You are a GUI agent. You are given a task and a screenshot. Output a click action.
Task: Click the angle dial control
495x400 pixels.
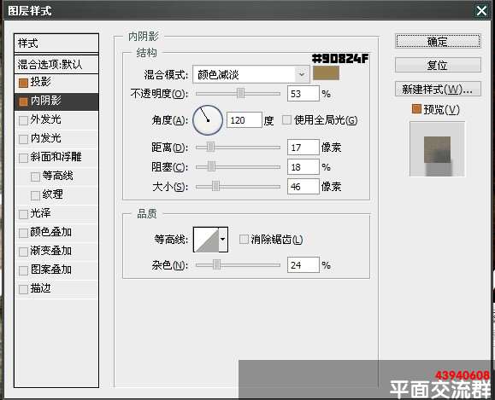(208, 120)
